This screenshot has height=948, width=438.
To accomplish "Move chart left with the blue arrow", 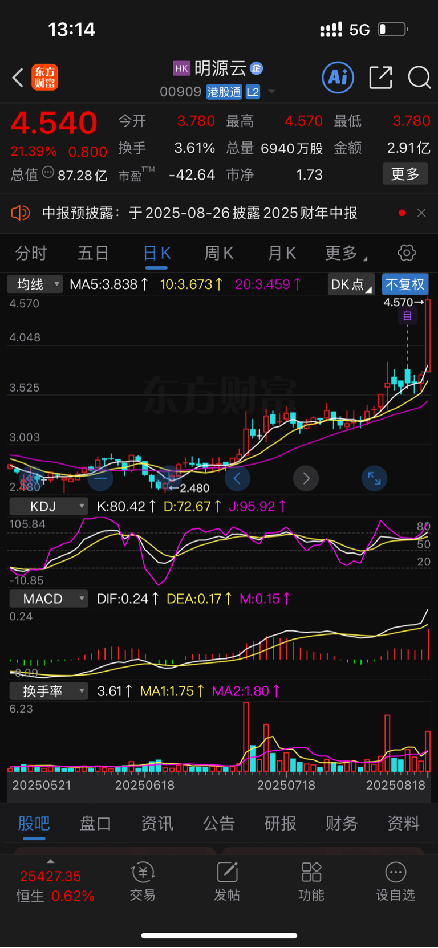I will 237,478.
